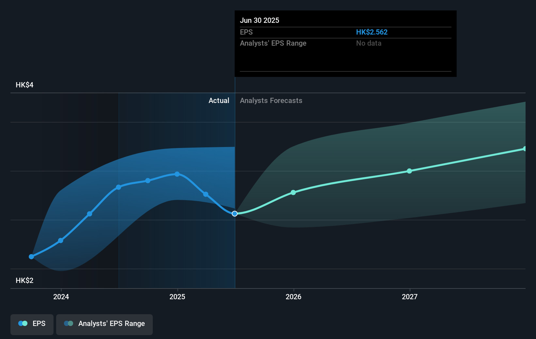This screenshot has width=536, height=339.
Task: Click the 2026 forecast data point
Action: [293, 192]
